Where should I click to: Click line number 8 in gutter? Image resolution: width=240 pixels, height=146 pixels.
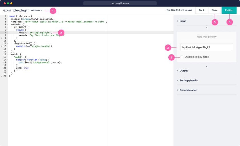click(x=5, y=35)
